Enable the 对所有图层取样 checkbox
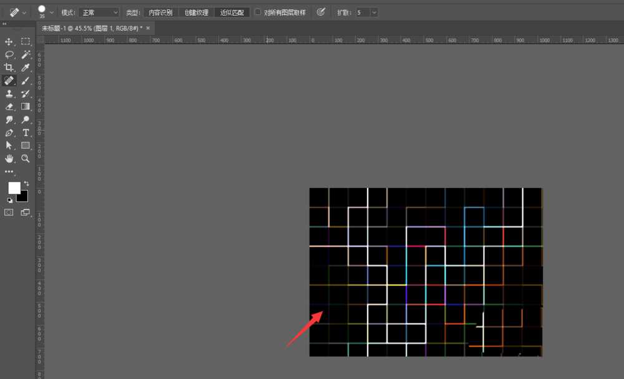 point(258,12)
